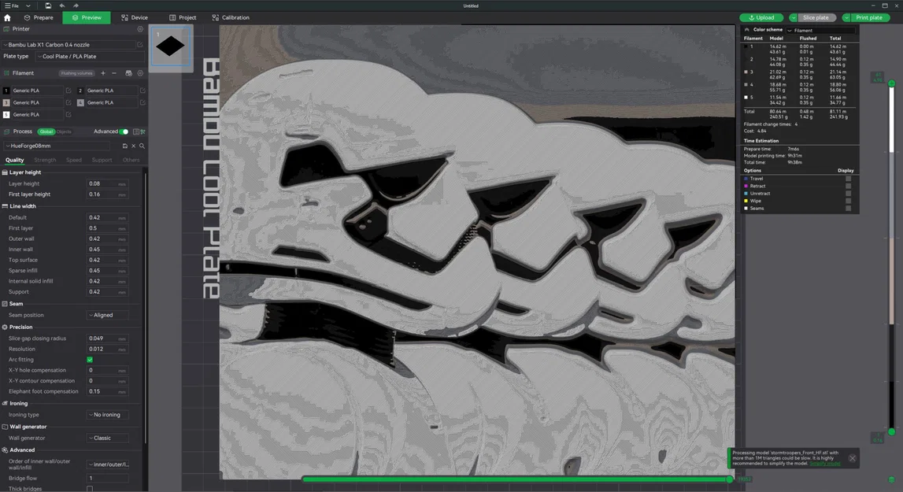The image size is (903, 492).
Task: Open filament 2 Generic PLA dropdown
Action: pyautogui.click(x=112, y=91)
